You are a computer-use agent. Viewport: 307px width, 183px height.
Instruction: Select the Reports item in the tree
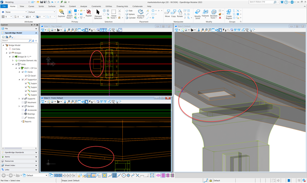[x=28, y=121]
